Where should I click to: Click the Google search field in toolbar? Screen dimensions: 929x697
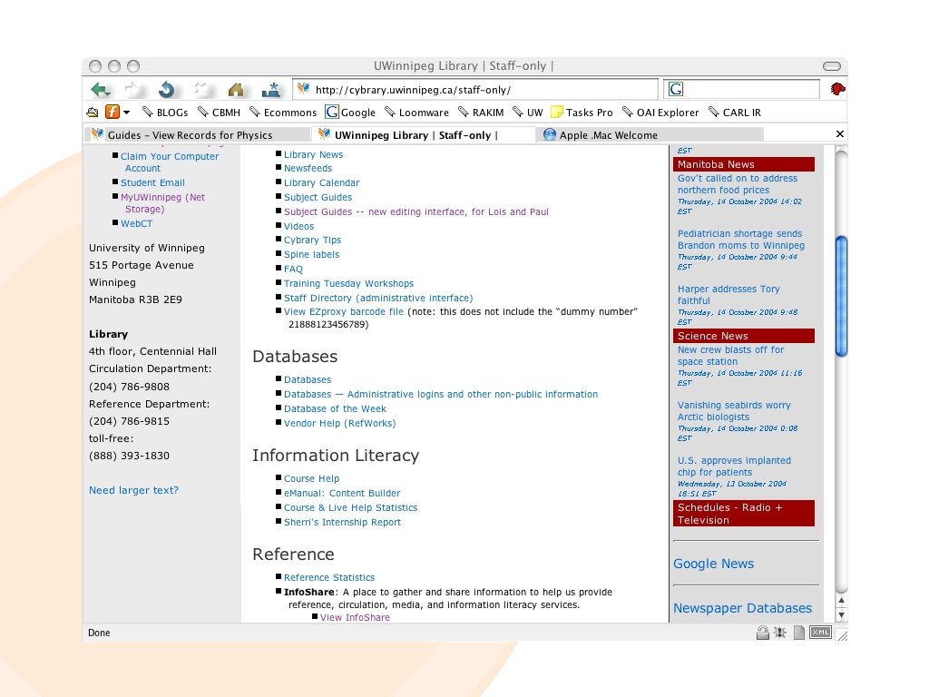pyautogui.click(x=741, y=90)
